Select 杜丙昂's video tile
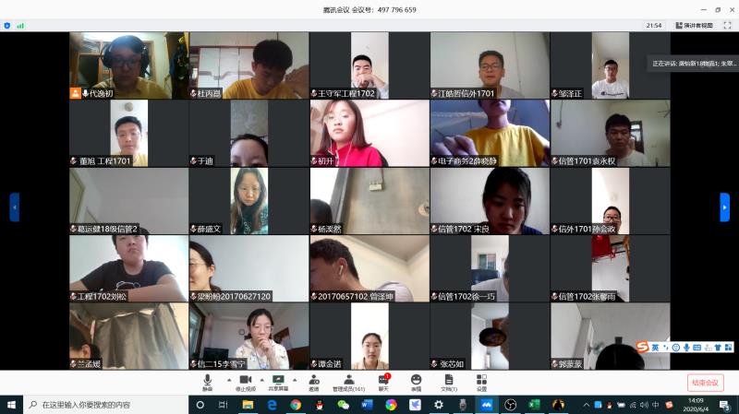739x414 pixels. [248, 65]
